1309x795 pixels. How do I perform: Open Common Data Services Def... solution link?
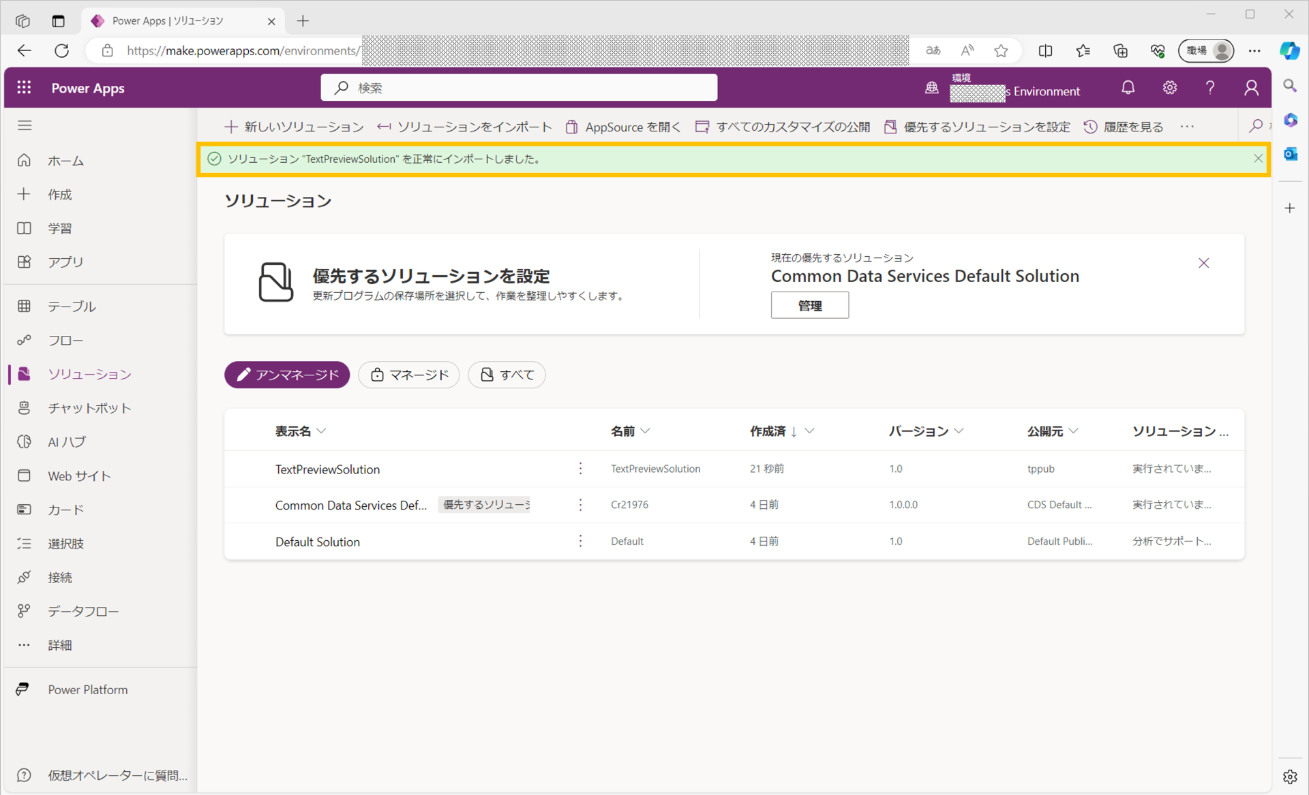click(x=350, y=505)
